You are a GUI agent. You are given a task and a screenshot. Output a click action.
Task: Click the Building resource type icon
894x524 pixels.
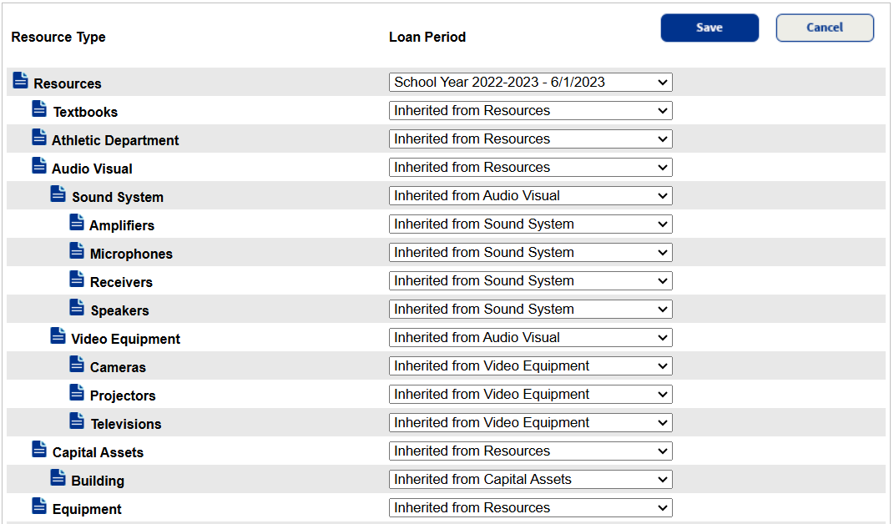(58, 476)
